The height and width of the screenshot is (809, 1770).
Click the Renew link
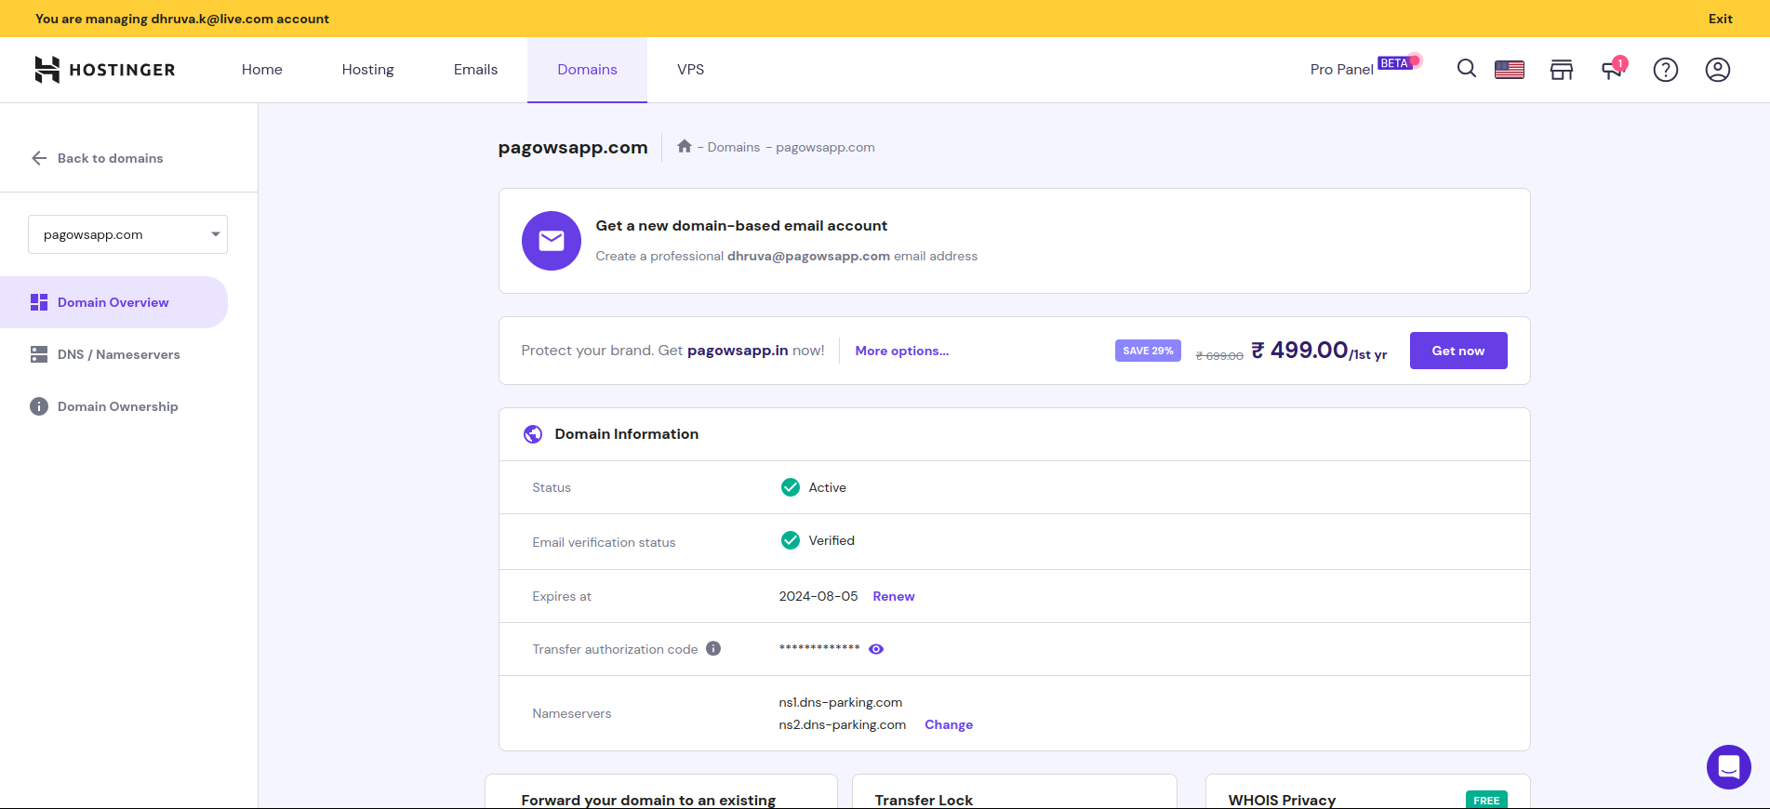pyautogui.click(x=893, y=596)
